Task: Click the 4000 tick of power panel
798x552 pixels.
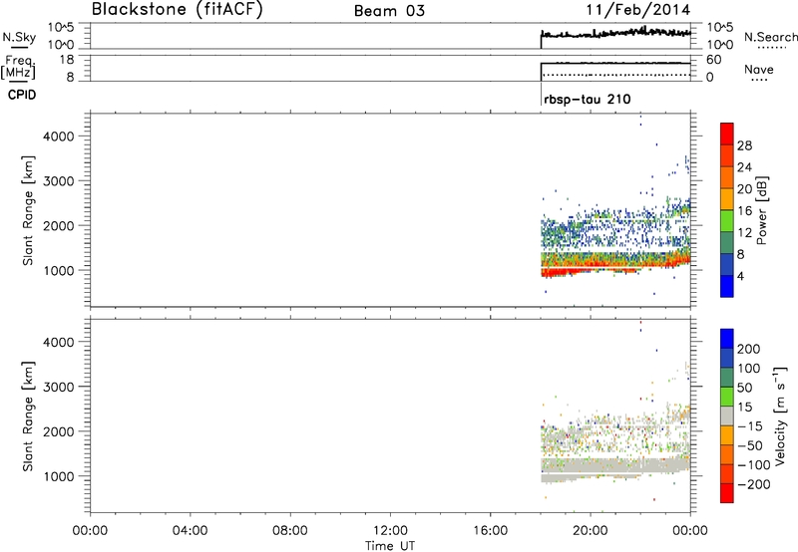Action: click(59, 137)
